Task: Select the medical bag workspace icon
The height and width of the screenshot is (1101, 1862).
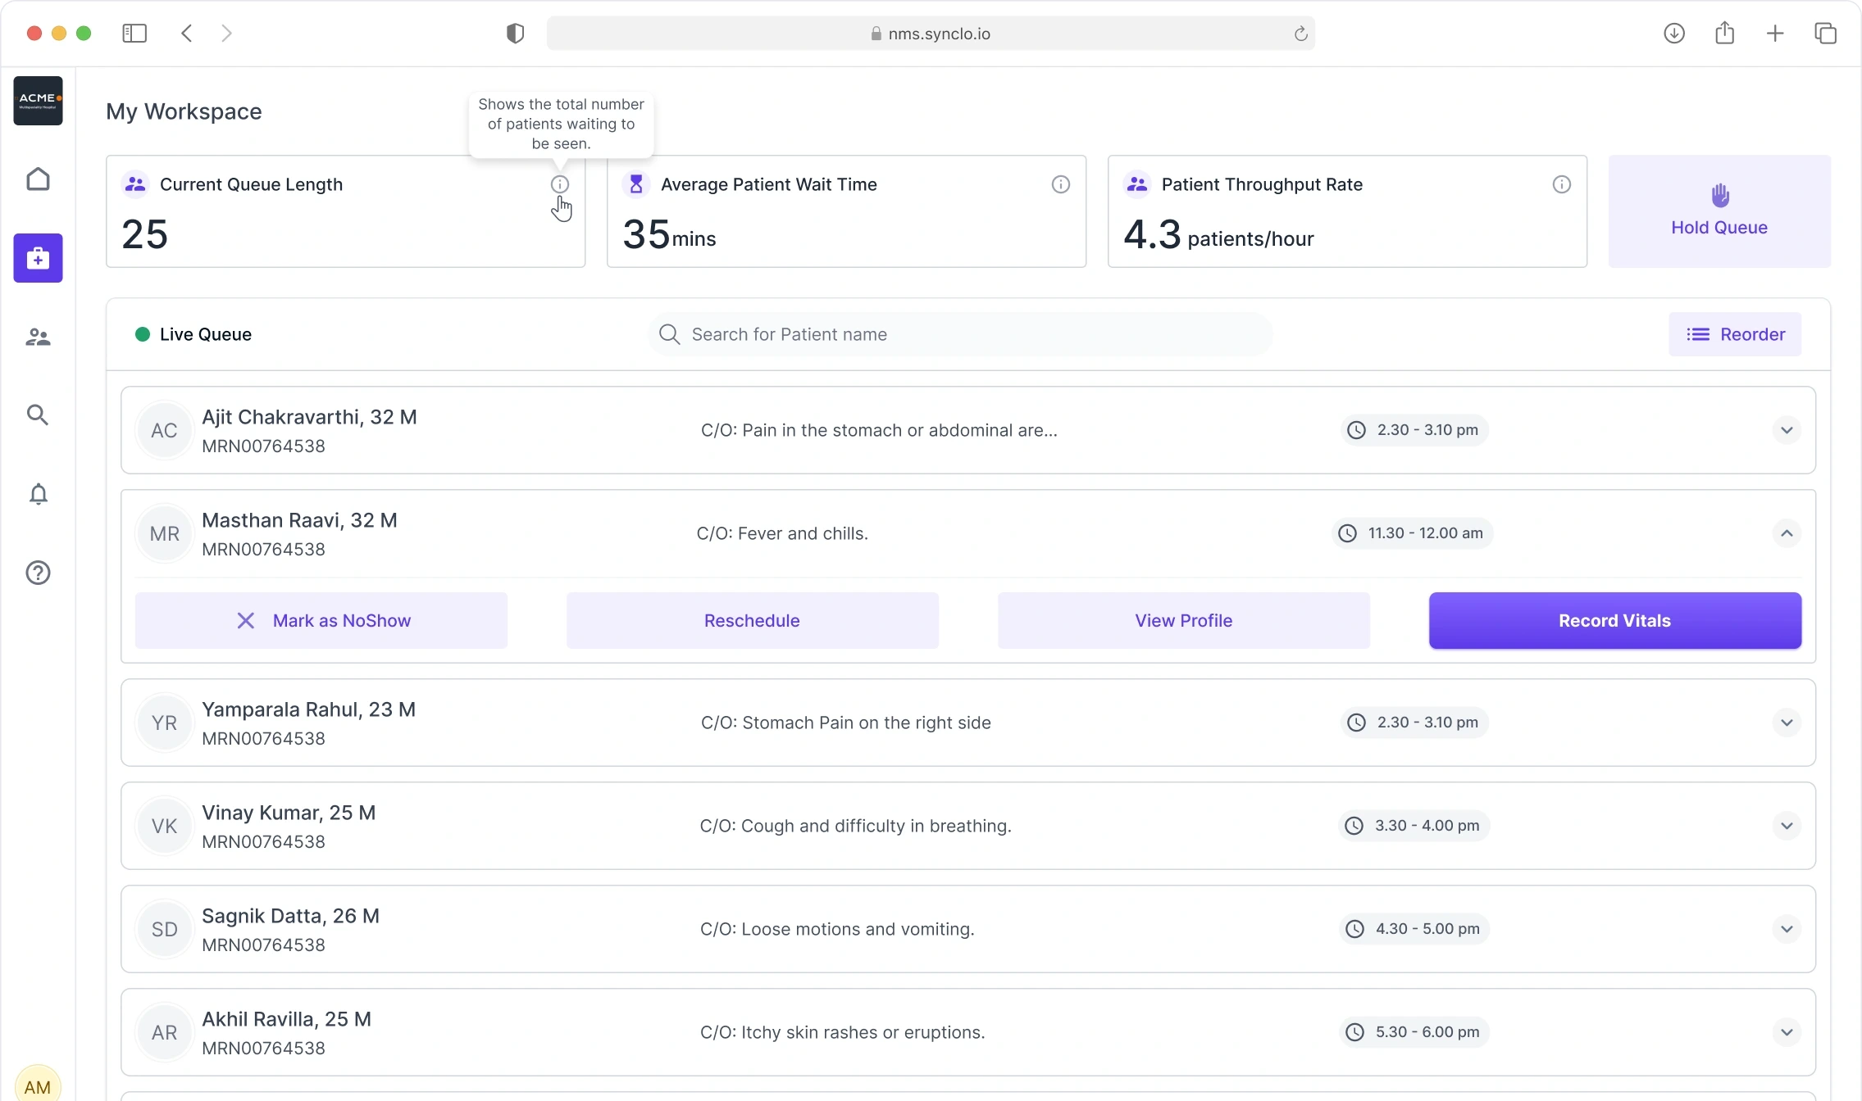Action: pos(38,258)
